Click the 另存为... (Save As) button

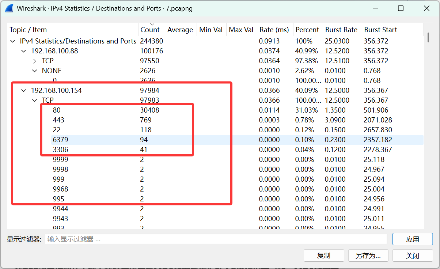coord(368,255)
